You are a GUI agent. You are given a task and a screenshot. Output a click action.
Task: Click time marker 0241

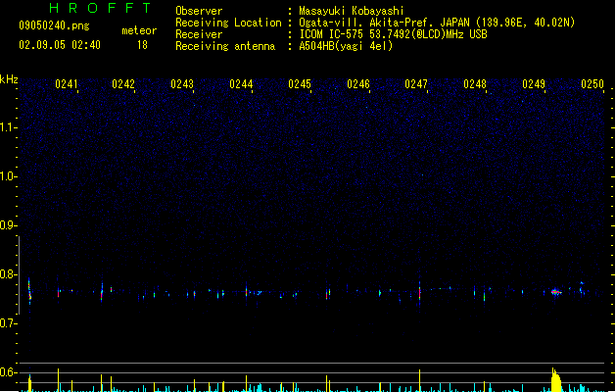(x=67, y=84)
